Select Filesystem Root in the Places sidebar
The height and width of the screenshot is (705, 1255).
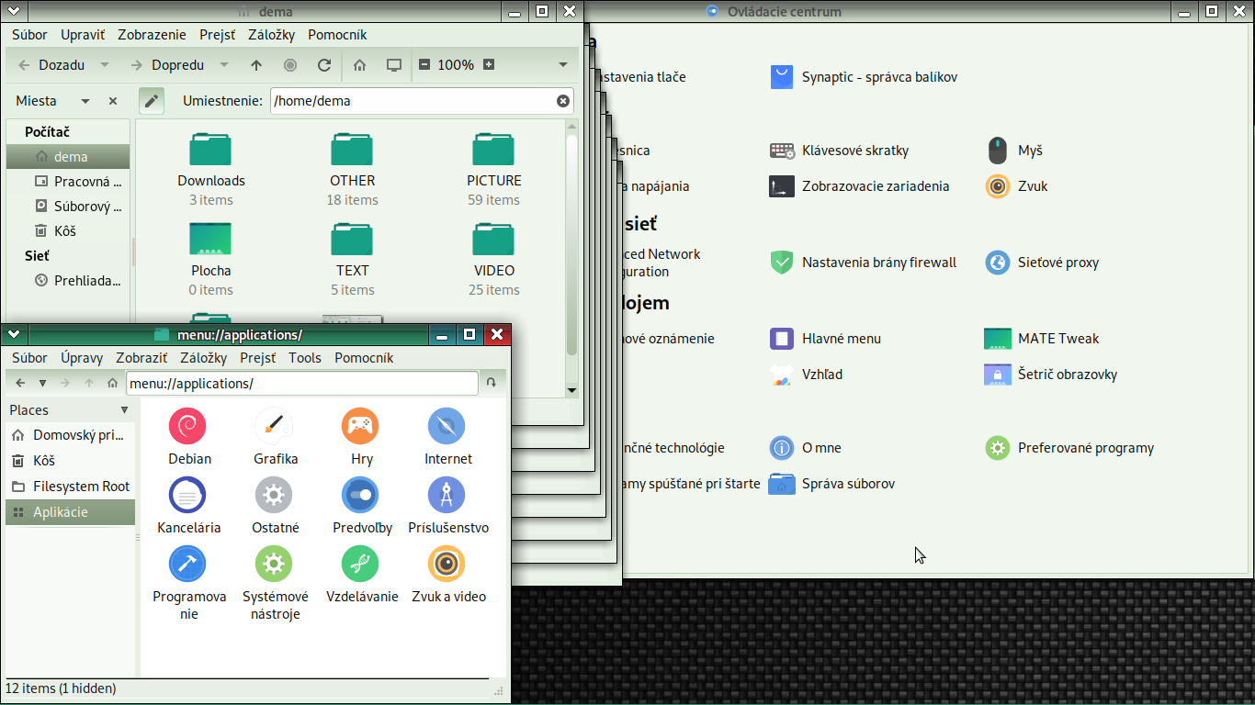(81, 487)
